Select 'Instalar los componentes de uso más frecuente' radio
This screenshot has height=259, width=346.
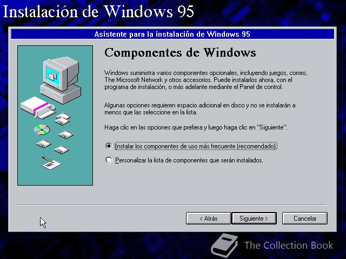pyautogui.click(x=109, y=146)
